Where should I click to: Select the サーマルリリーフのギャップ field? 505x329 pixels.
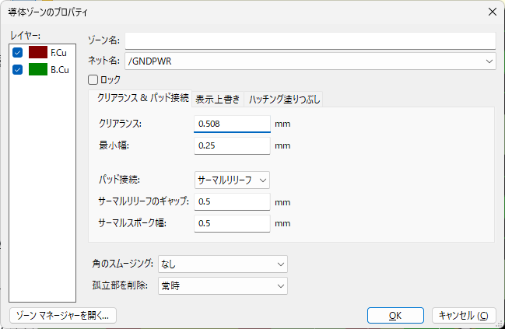coord(231,202)
